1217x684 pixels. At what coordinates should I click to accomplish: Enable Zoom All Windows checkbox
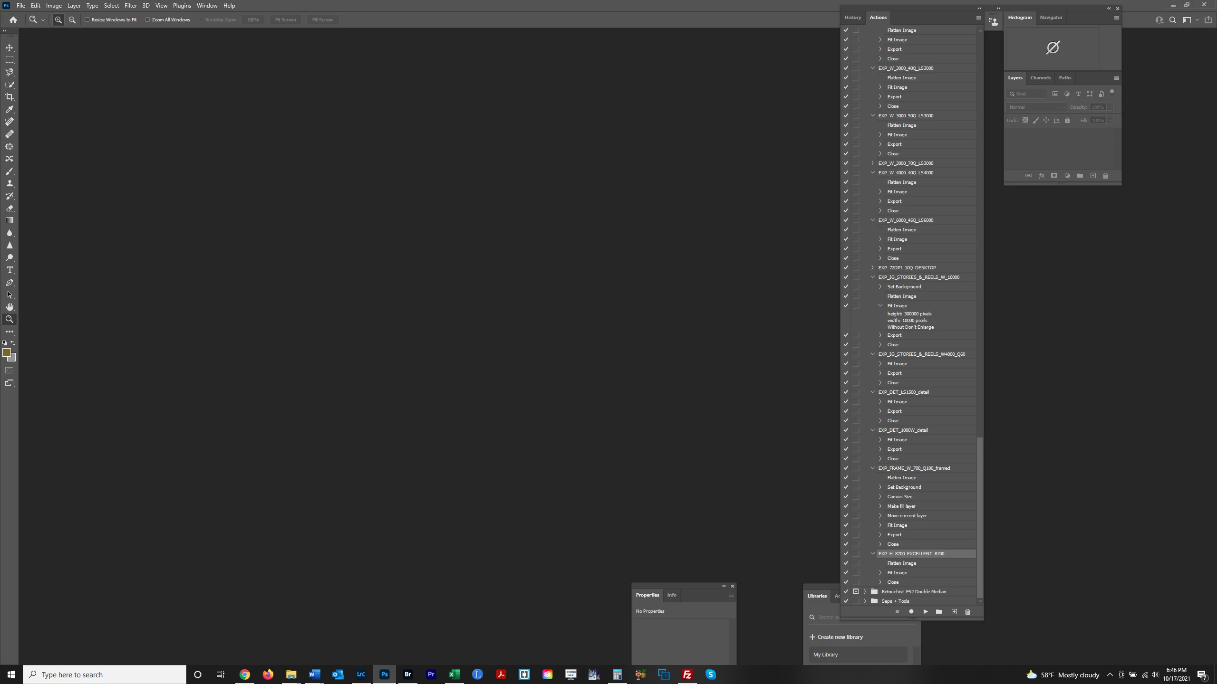click(147, 20)
